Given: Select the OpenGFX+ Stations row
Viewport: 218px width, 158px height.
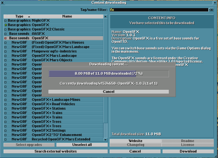Looking at the screenshot, I should 53,108.
